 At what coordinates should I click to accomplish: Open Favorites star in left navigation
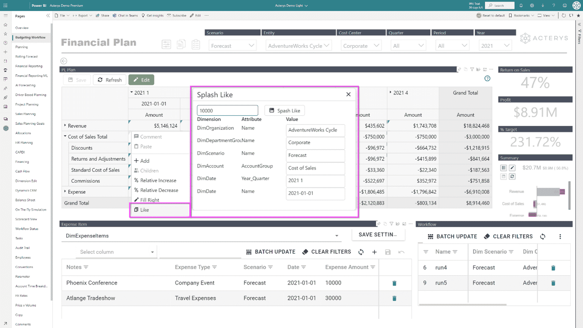click(5, 34)
